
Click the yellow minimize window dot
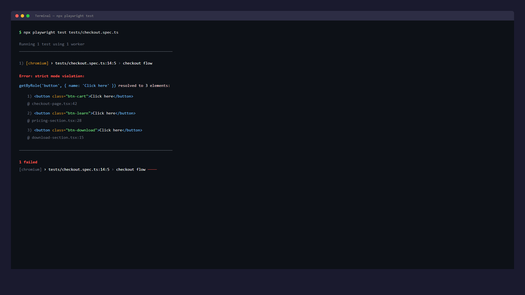22,16
